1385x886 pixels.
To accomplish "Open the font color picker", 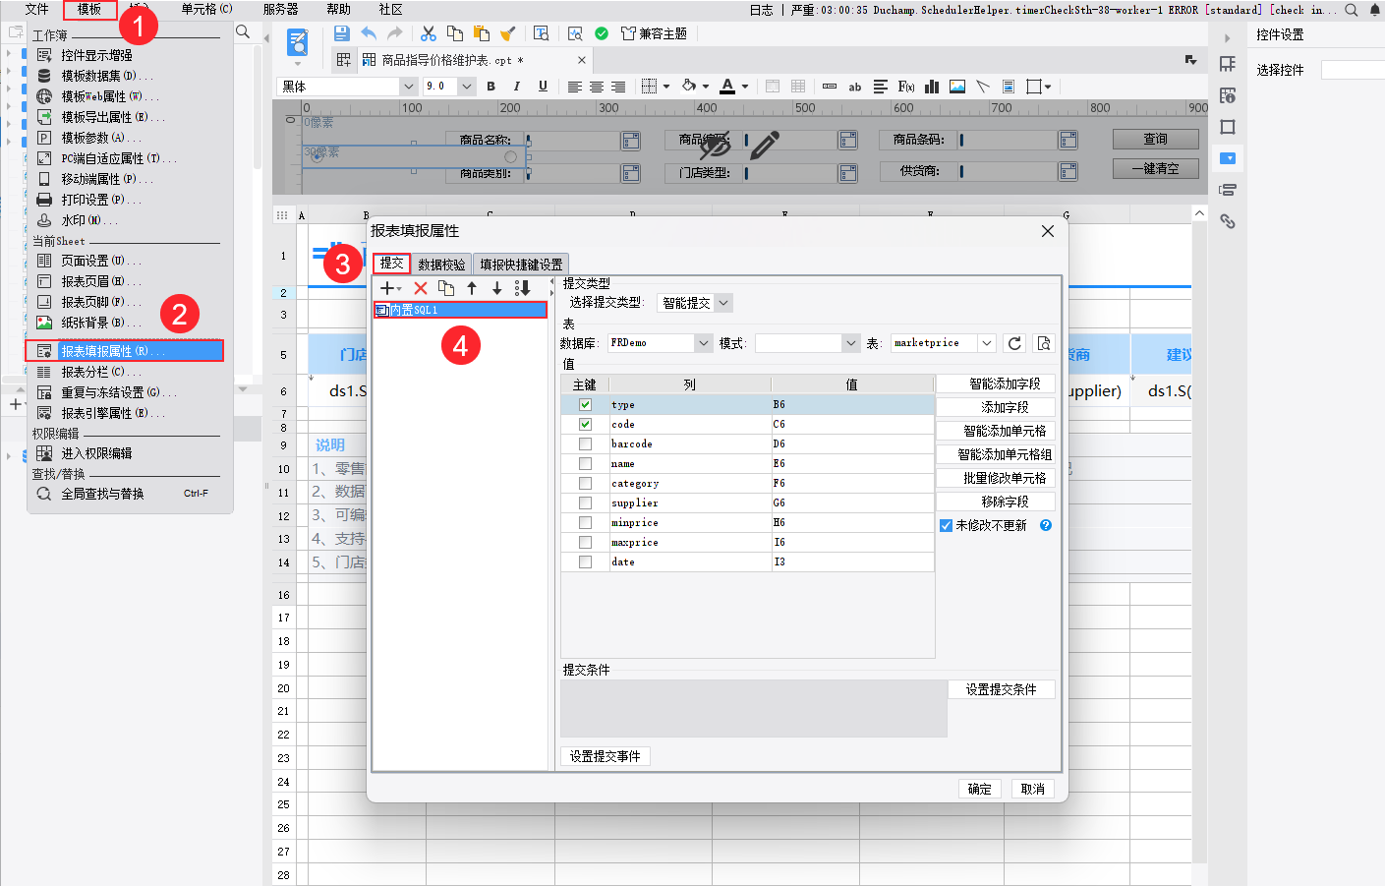I will (x=727, y=87).
